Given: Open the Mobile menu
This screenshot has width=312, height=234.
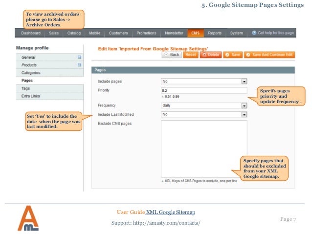Looking at the screenshot, I should [95, 33].
